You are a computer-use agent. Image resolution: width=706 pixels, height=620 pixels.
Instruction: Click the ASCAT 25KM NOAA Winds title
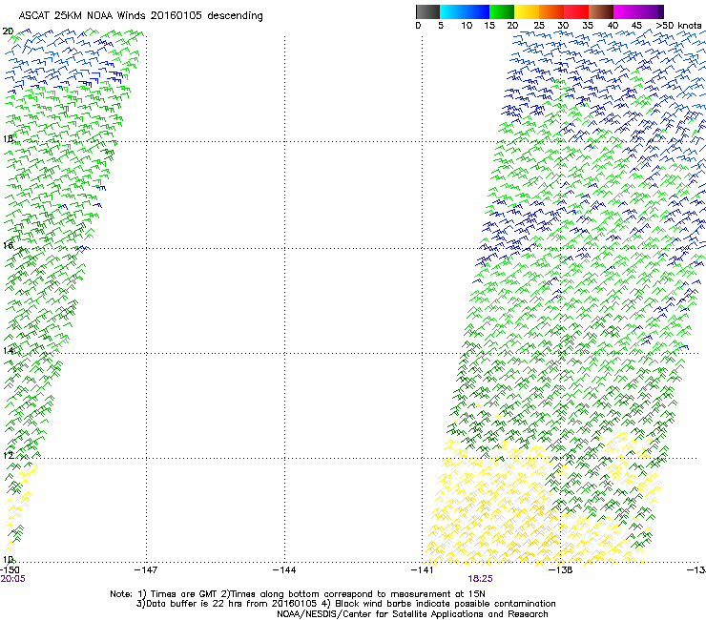(x=140, y=16)
